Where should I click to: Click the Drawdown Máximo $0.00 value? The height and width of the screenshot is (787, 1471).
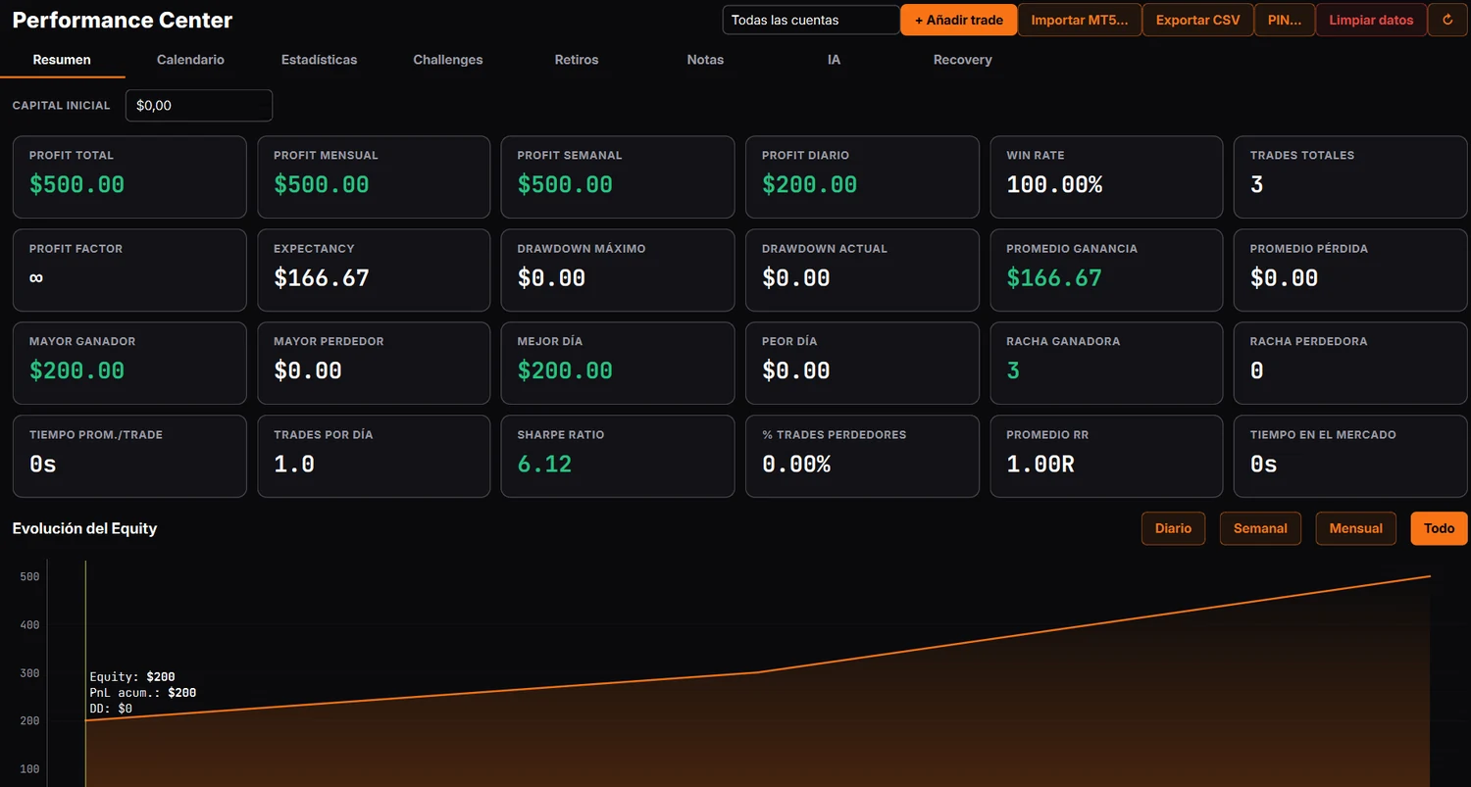tap(551, 277)
